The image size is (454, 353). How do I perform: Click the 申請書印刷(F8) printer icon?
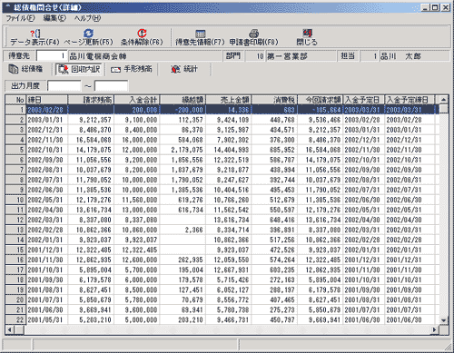tap(253, 34)
